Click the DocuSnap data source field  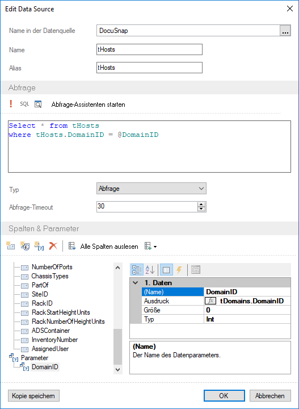[188, 31]
